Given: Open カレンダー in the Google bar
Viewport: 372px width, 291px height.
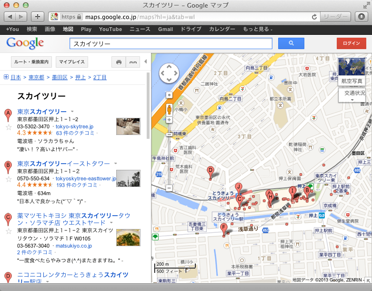Looking at the screenshot, I should 222,29.
